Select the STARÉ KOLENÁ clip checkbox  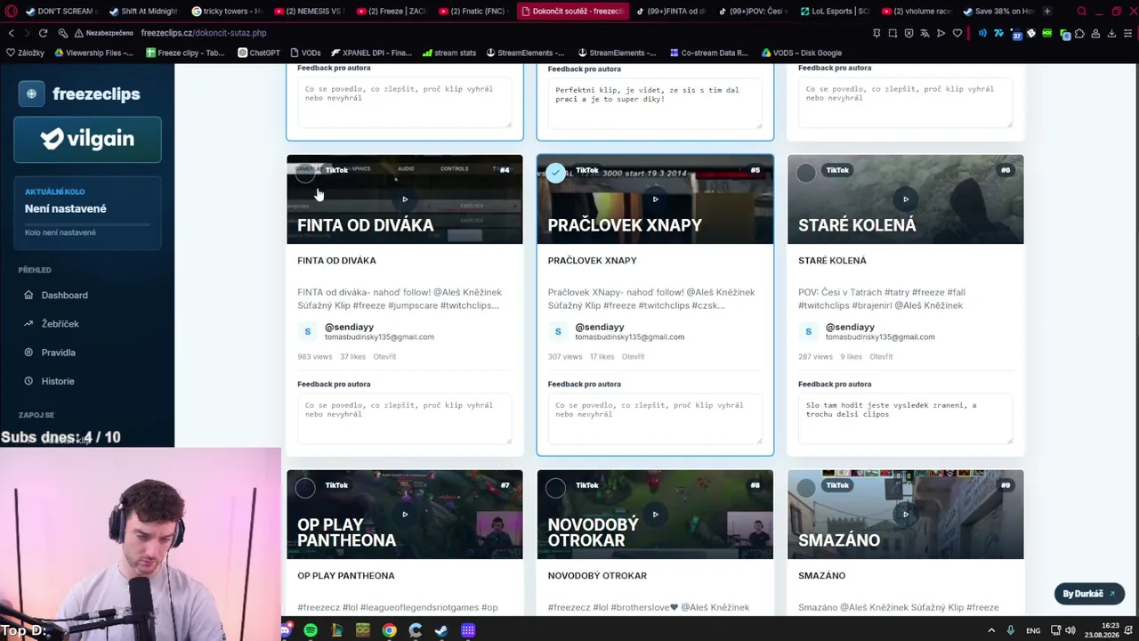806,173
